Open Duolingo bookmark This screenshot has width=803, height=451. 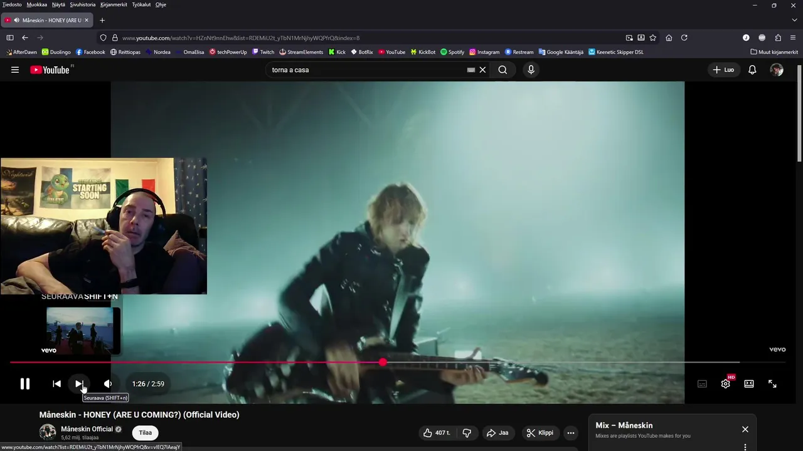56,52
